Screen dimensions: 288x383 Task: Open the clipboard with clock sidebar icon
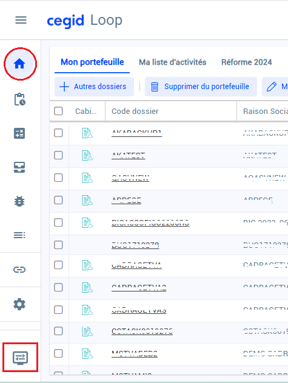19,99
